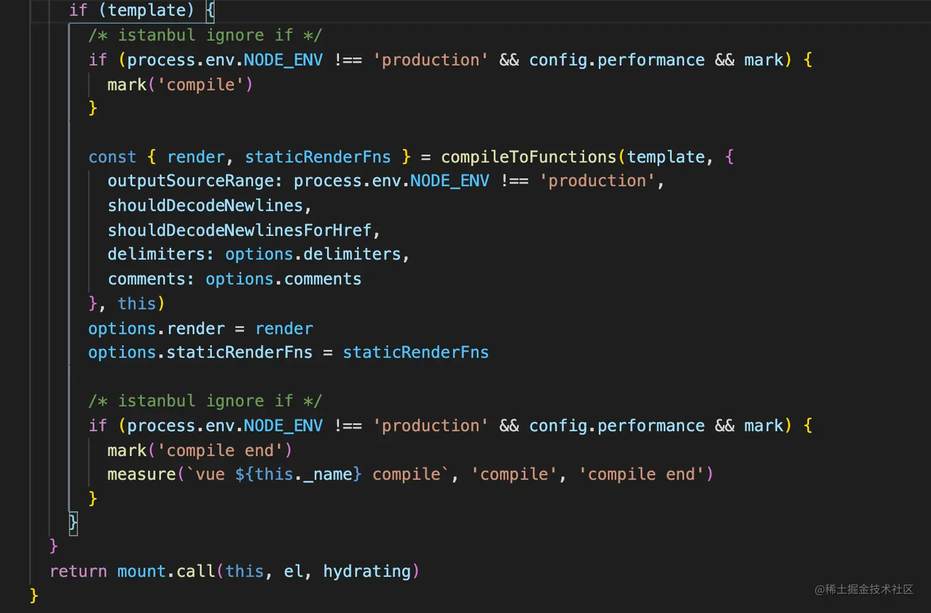Select the compileToFunctions function name

pyautogui.click(x=529, y=157)
